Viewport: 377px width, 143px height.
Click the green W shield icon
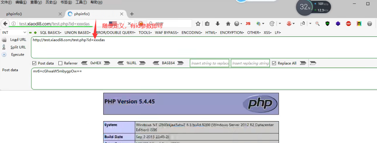point(328,24)
